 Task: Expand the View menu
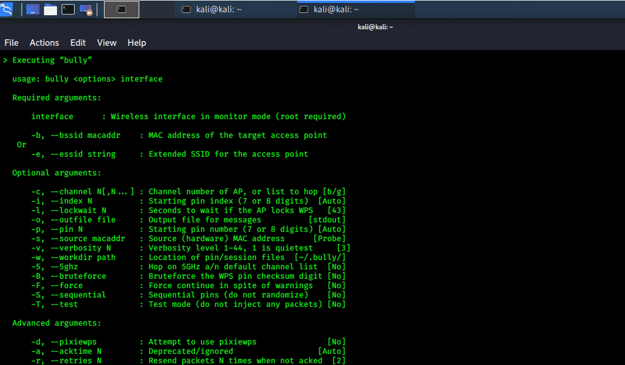pyautogui.click(x=107, y=43)
